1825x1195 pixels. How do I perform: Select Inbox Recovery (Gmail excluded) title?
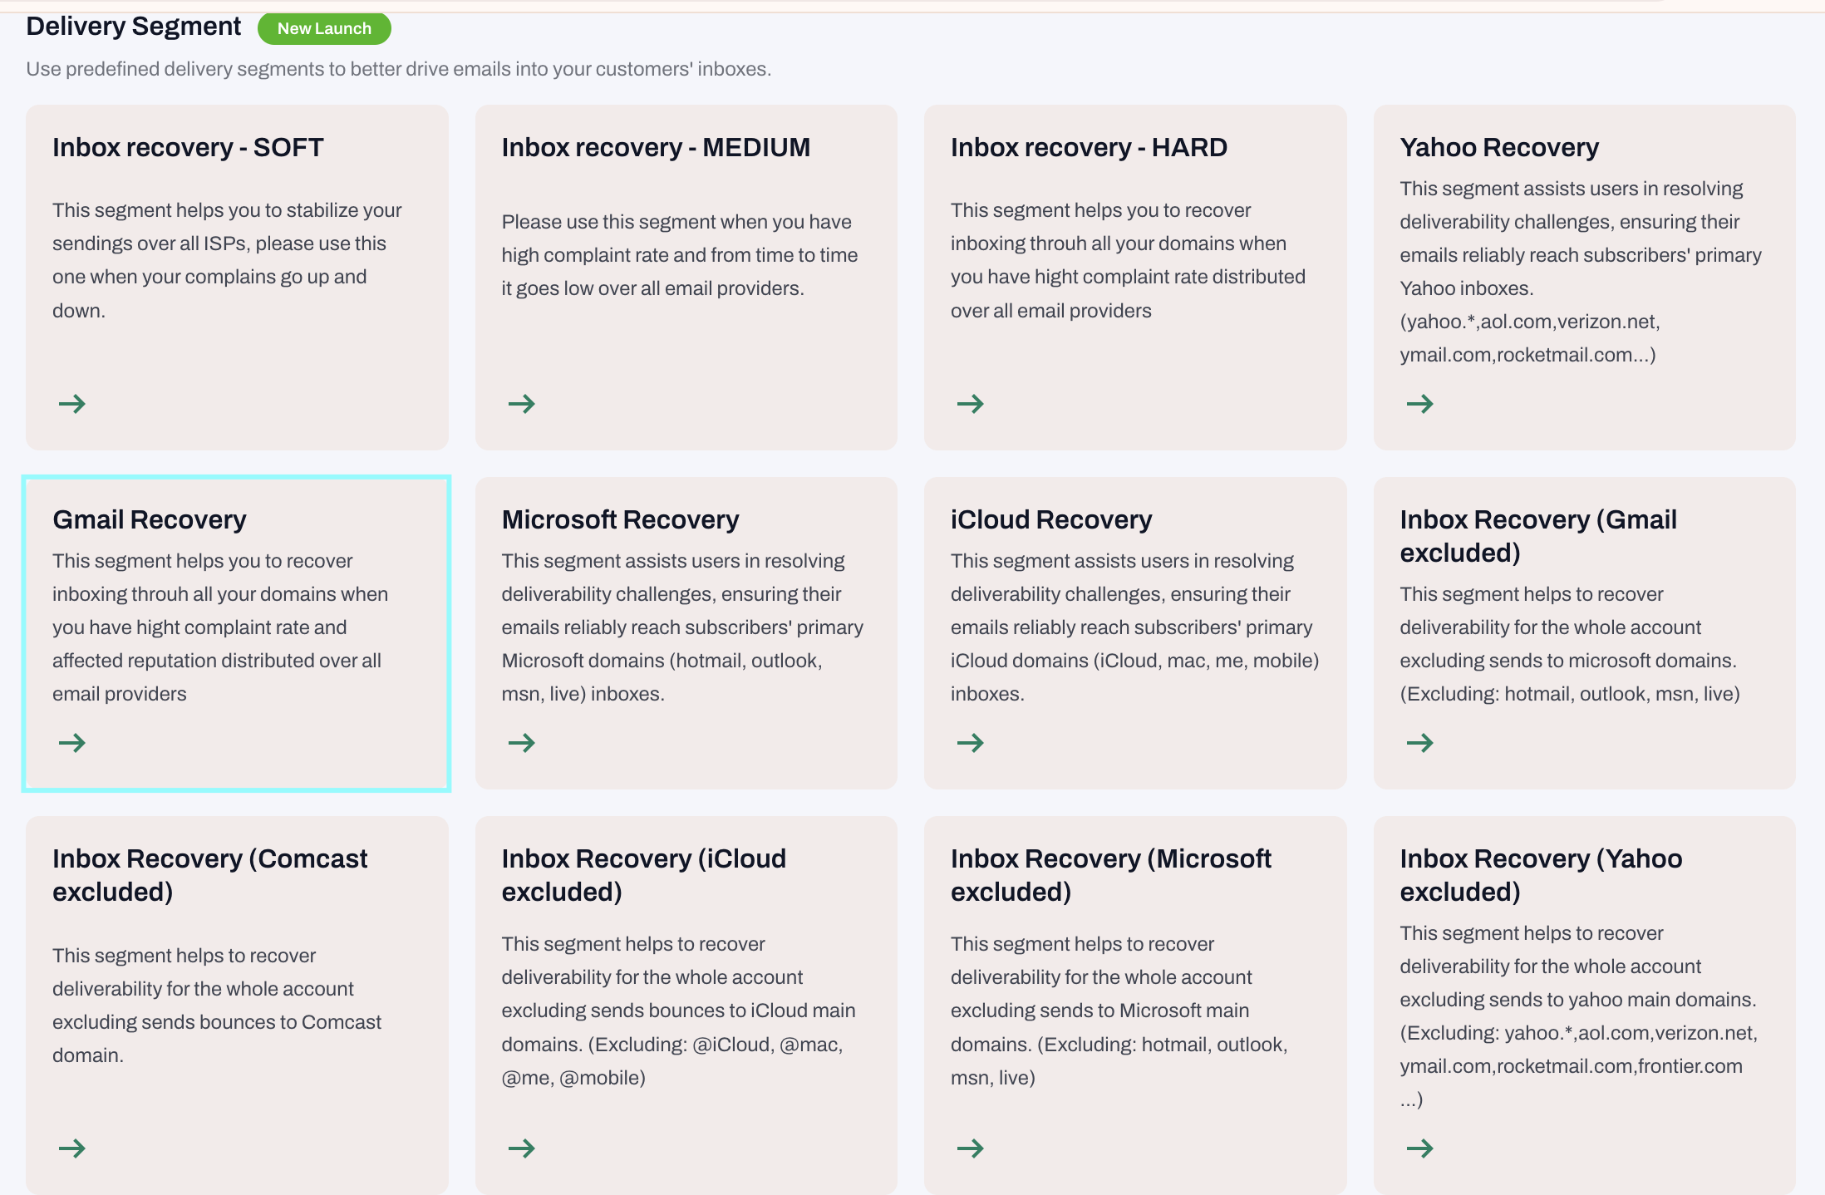point(1538,536)
